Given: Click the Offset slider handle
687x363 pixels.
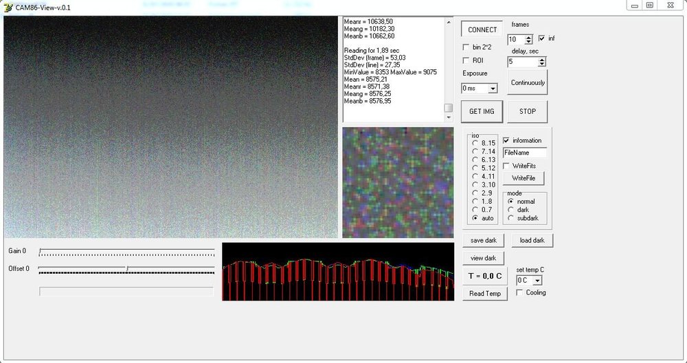Looking at the screenshot, I should (127, 268).
